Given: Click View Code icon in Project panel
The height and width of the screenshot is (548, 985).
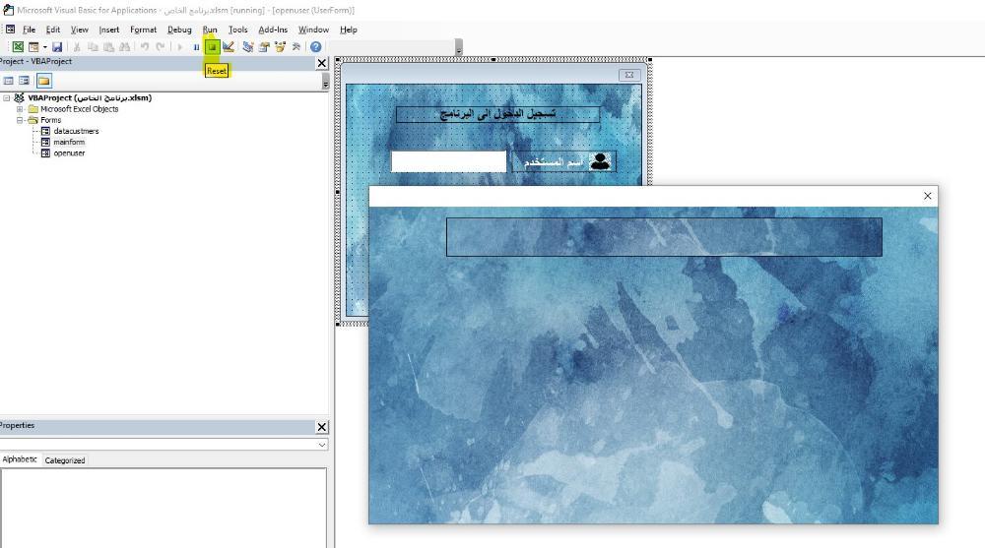Looking at the screenshot, I should click(8, 81).
